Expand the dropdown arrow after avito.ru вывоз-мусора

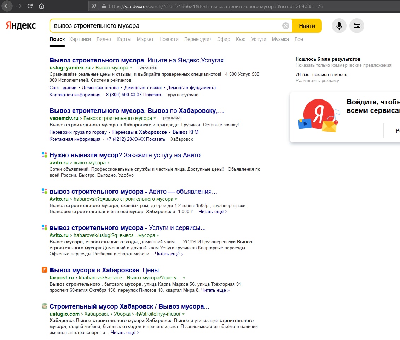tap(109, 162)
